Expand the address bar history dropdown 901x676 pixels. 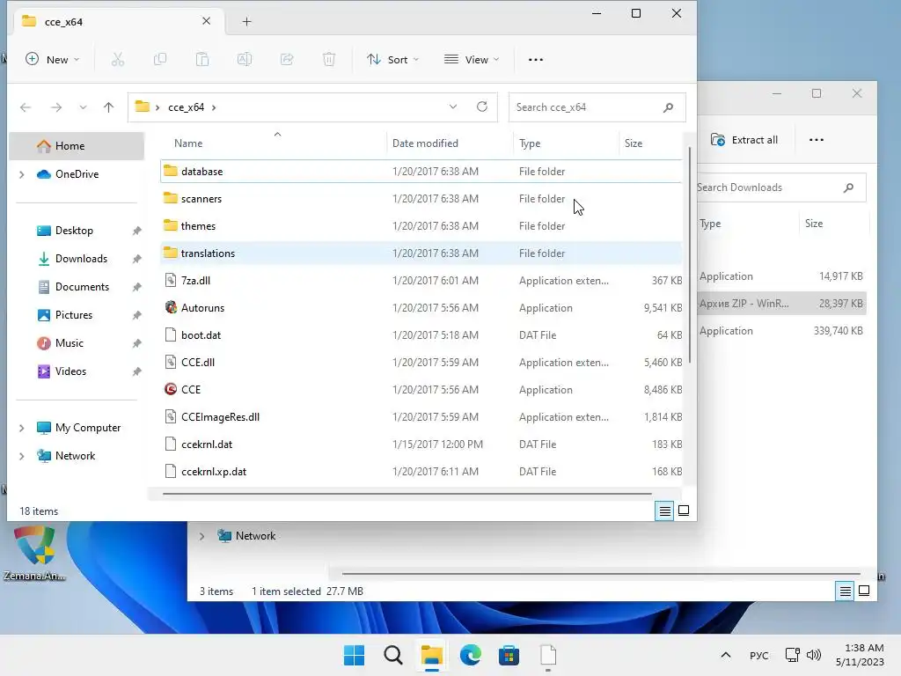click(453, 107)
